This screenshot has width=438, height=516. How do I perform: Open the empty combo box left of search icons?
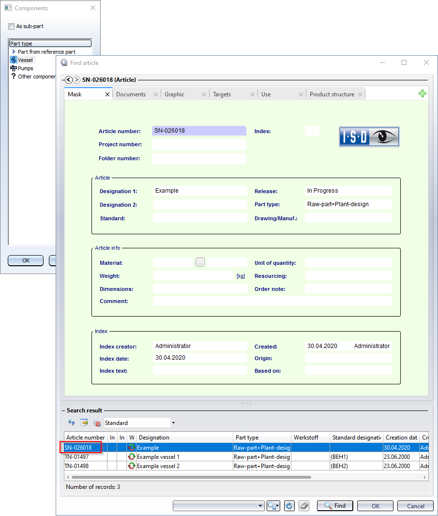[218, 506]
